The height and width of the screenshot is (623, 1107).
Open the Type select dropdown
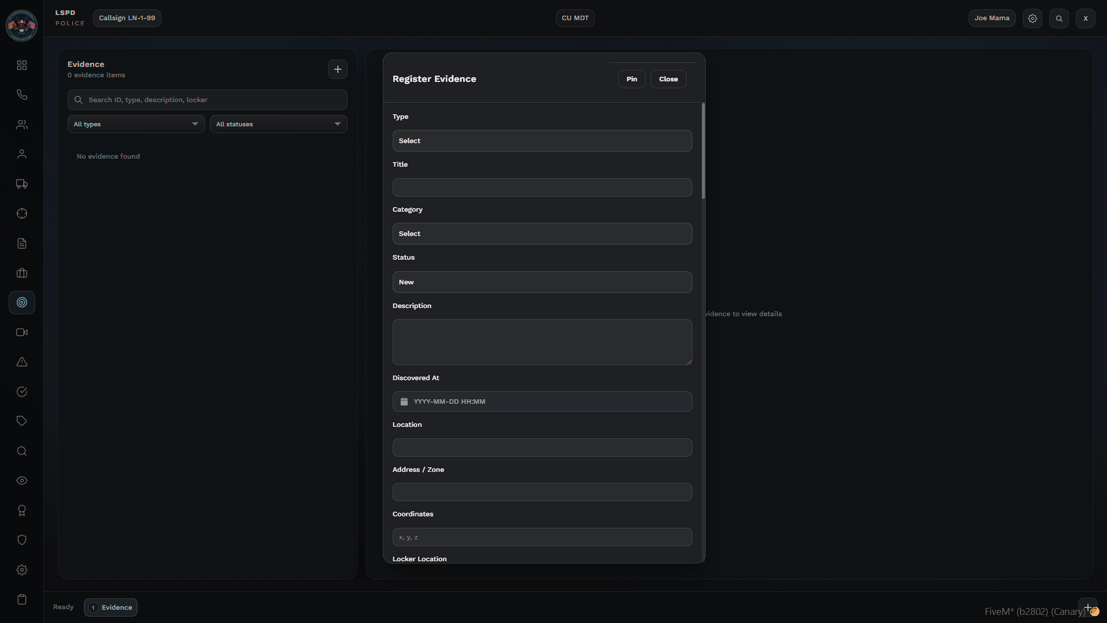point(542,141)
